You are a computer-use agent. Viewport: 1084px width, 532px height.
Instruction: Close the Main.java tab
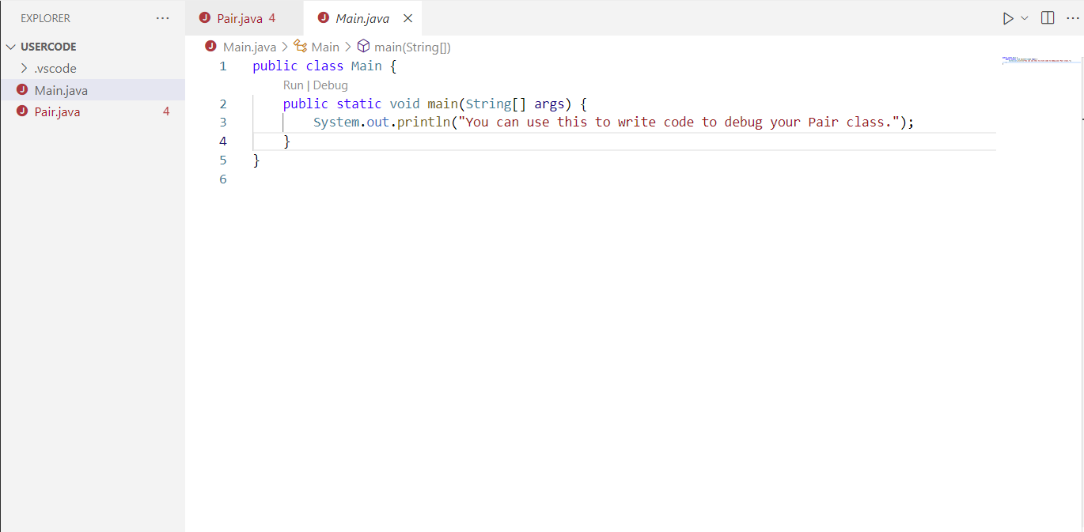[407, 17]
